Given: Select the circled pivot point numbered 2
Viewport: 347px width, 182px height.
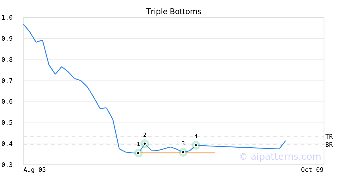Looking at the screenshot, I should click(x=145, y=144).
